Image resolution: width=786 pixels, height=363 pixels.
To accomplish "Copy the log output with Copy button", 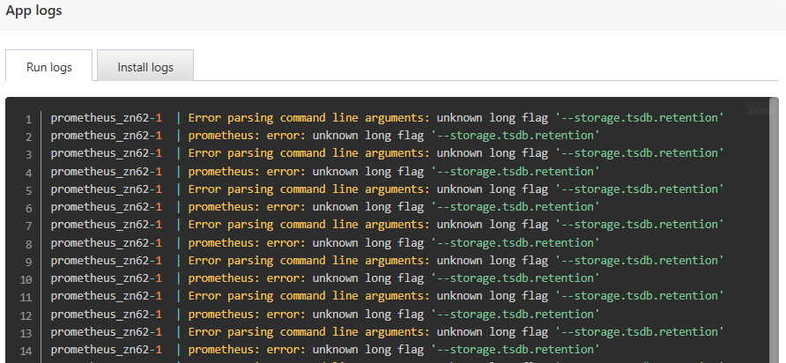I will tap(760, 110).
